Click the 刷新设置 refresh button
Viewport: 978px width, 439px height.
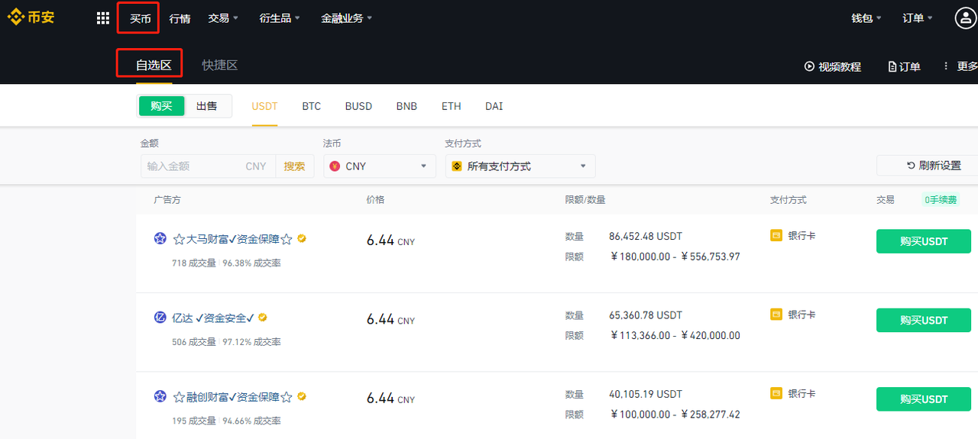click(x=928, y=165)
